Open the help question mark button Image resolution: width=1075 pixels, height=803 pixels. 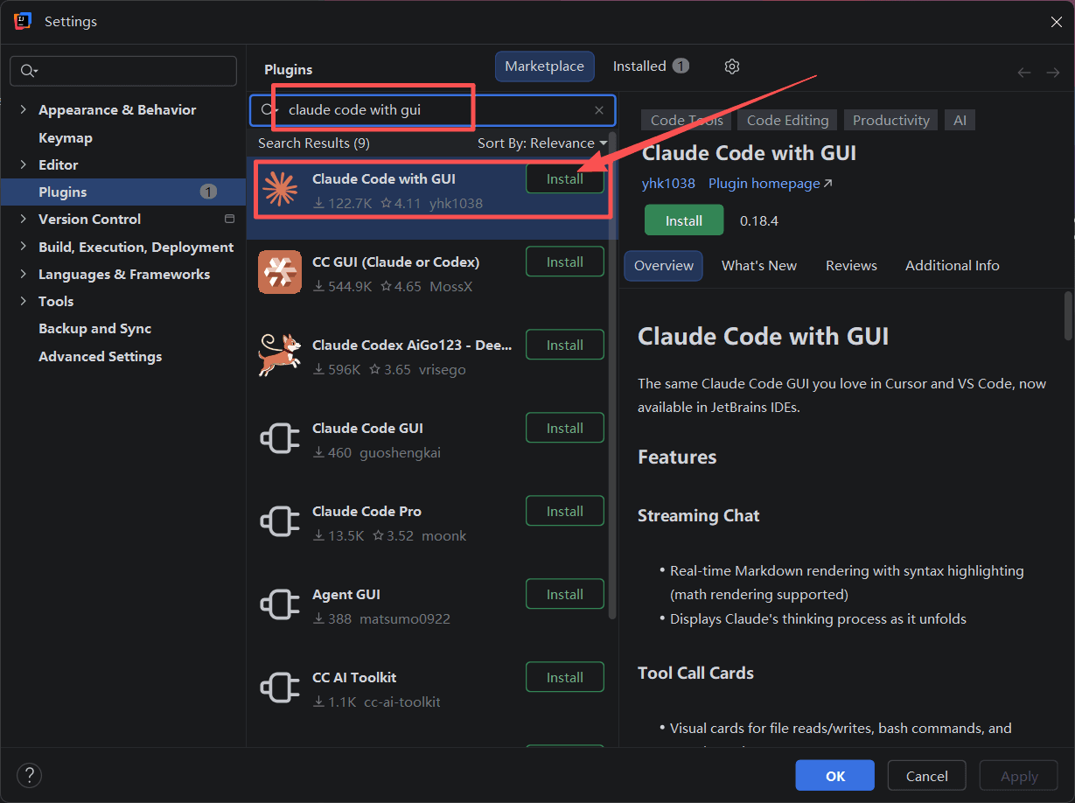pos(29,775)
